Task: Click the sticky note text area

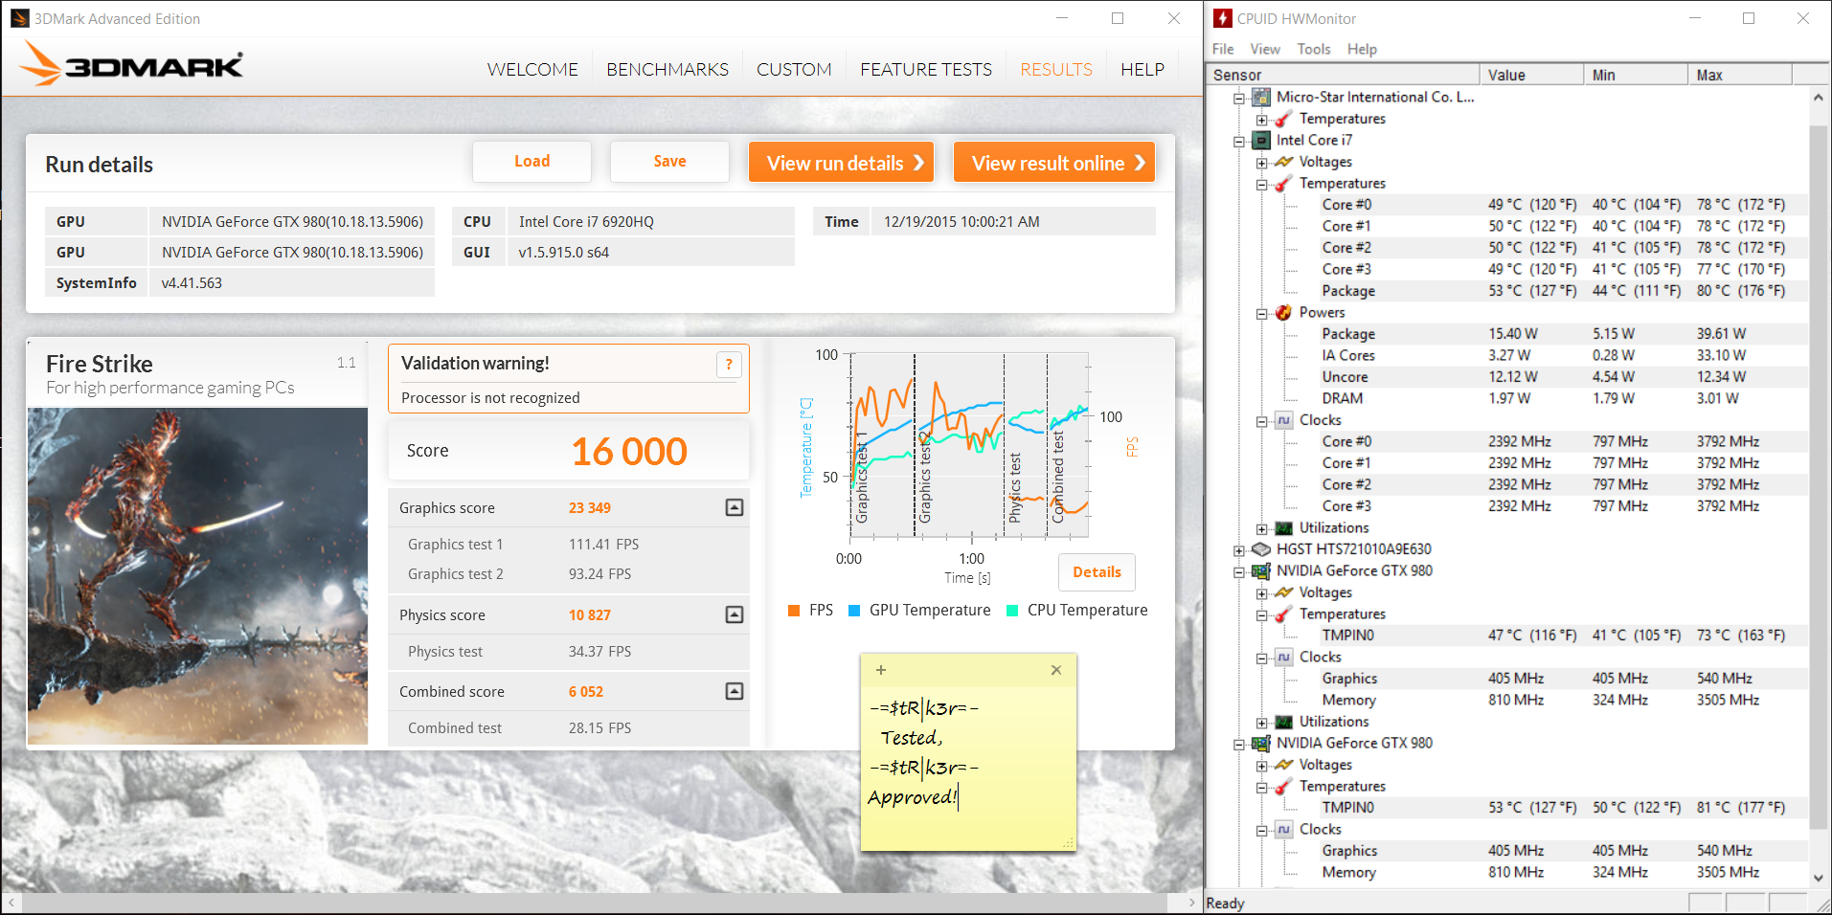Action: [x=968, y=767]
